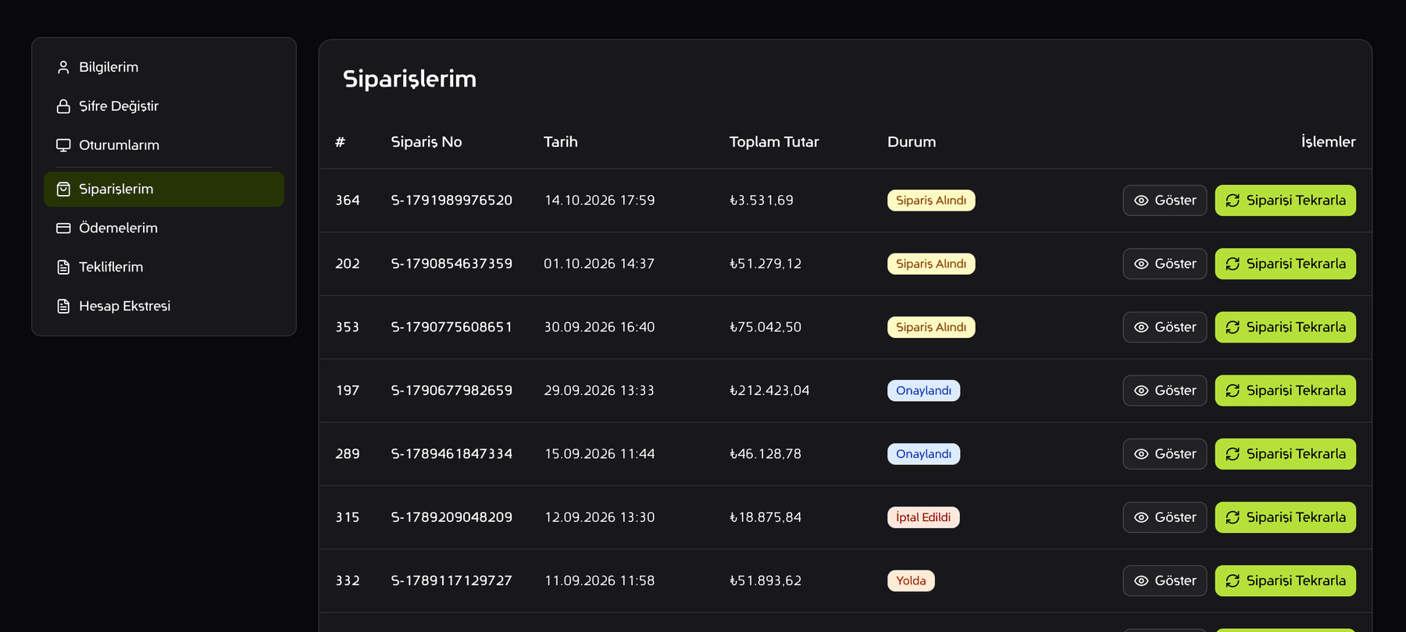Click order number S-1789117129727

tap(451, 581)
